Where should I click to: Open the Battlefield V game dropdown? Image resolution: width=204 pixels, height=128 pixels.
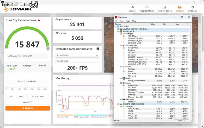pyautogui.click(x=77, y=55)
